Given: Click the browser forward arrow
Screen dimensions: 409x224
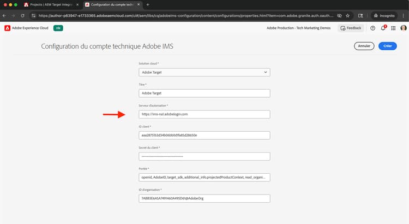Looking at the screenshot, I should pos(13,16).
